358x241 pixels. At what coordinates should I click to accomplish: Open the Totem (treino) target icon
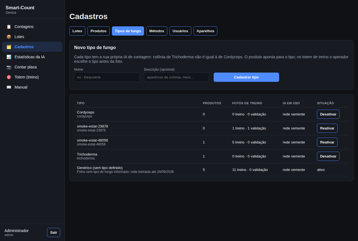click(9, 77)
